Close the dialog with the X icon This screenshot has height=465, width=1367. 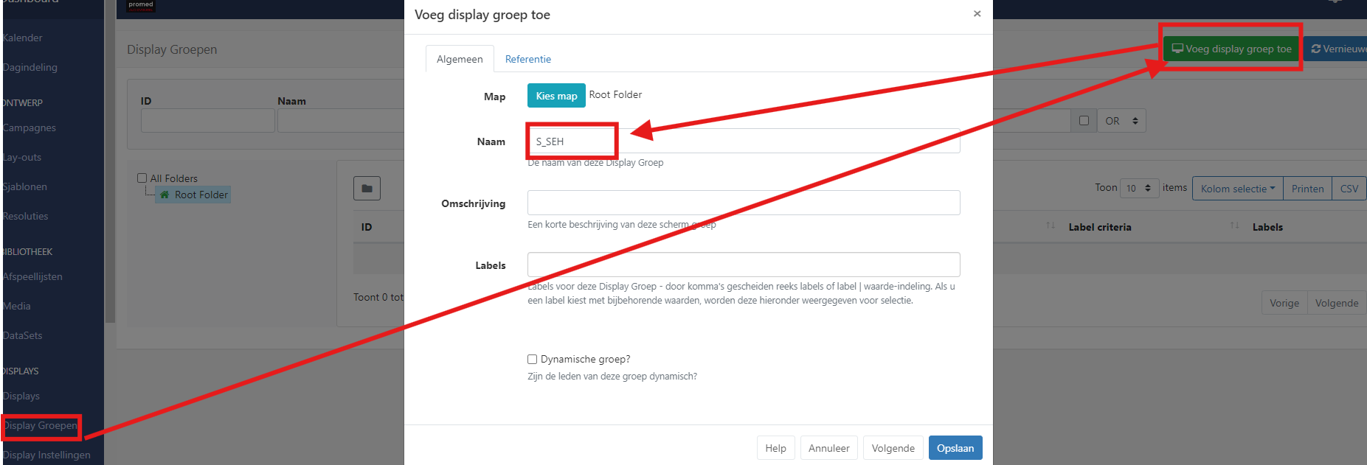[977, 14]
